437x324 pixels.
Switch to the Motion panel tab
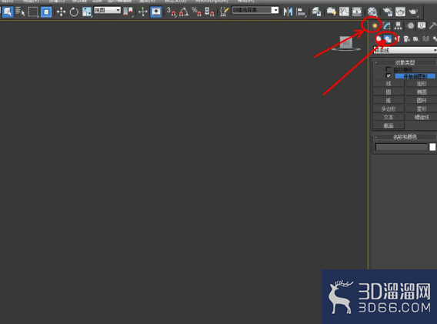tap(411, 26)
